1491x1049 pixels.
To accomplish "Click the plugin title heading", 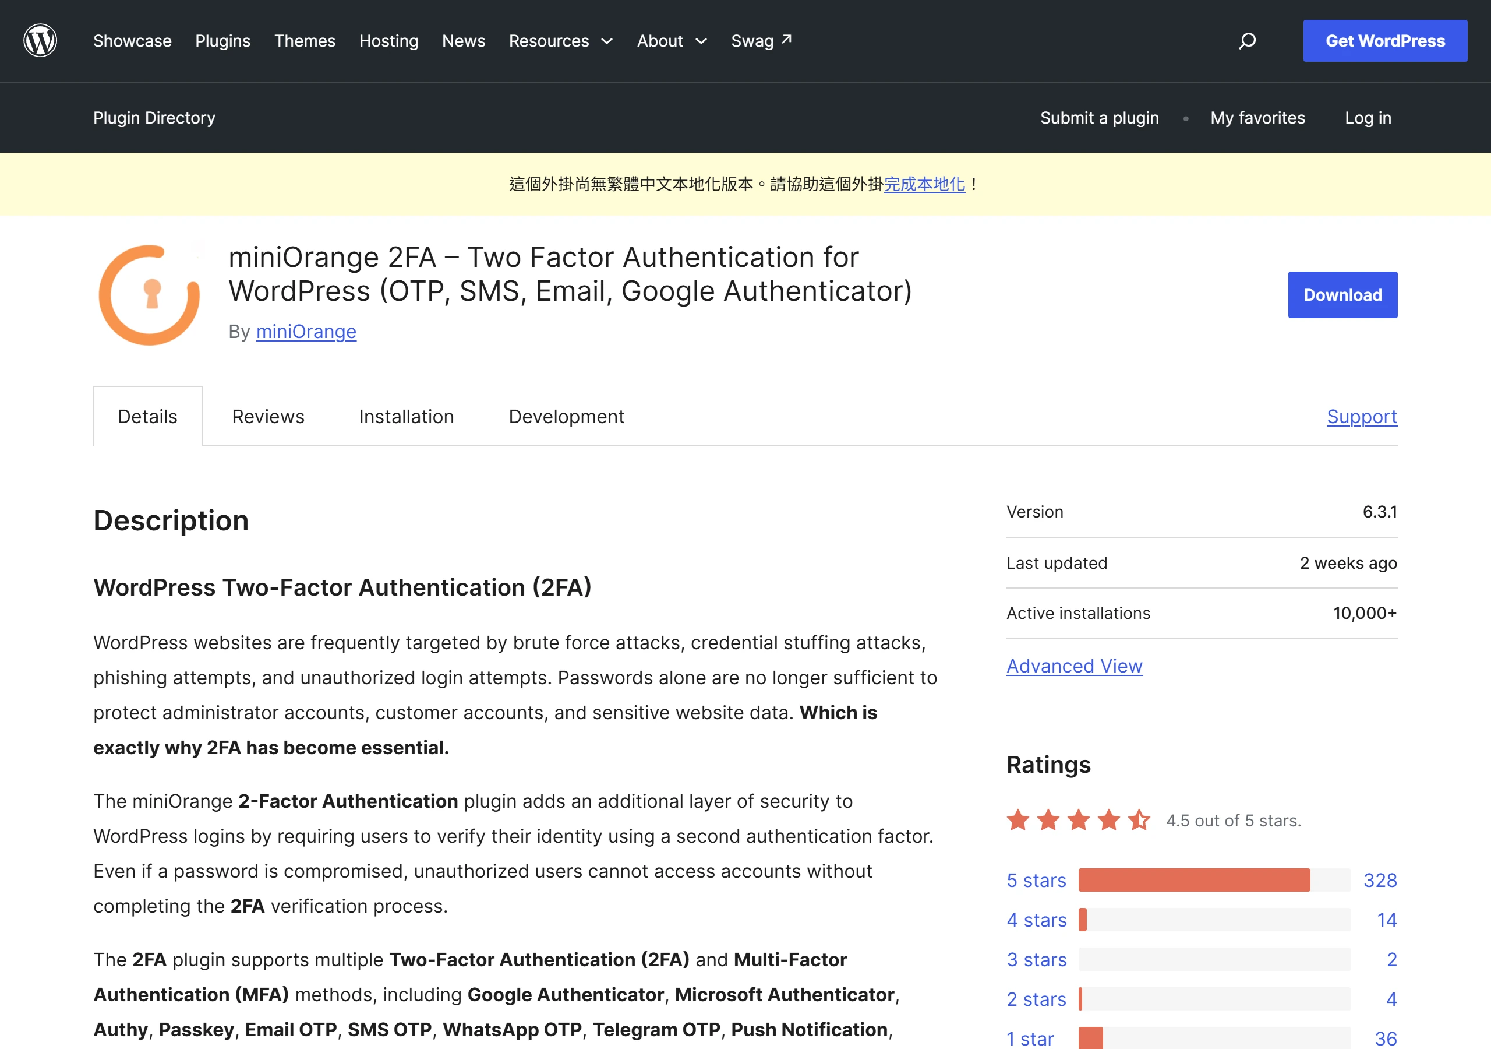I will coord(570,274).
